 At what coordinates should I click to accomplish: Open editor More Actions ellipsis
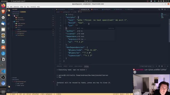click(x=168, y=9)
